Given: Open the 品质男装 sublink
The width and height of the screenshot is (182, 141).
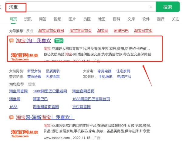Looking at the screenshot, I should point(53,71).
